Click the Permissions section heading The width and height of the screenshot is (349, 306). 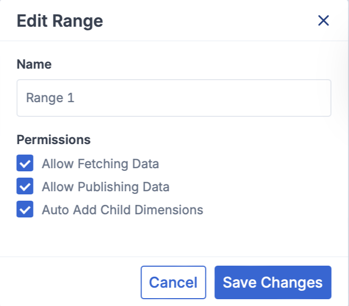[53, 140]
